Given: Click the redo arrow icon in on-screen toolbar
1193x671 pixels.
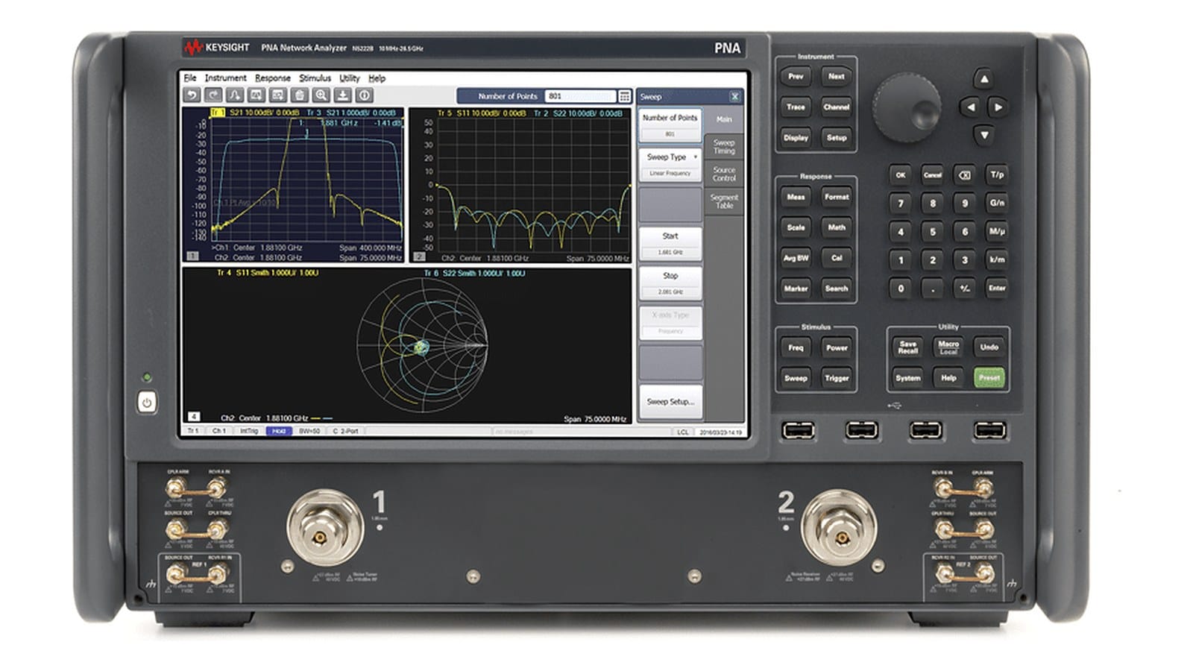Looking at the screenshot, I should (213, 95).
